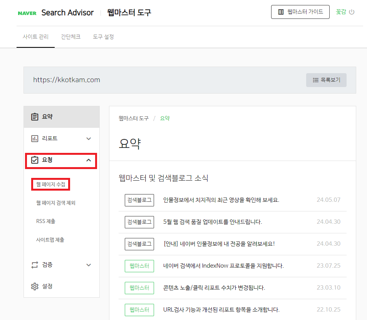This screenshot has width=367, height=320.
Task: Click the 웹마스터 tag dated 23.07.25
Action: point(139,266)
